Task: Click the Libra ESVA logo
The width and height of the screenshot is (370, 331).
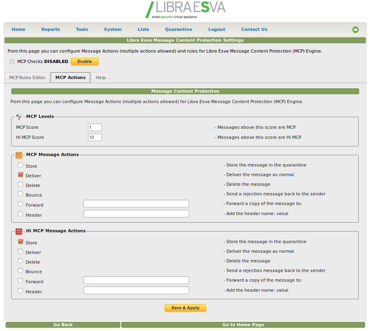Action: tap(185, 10)
